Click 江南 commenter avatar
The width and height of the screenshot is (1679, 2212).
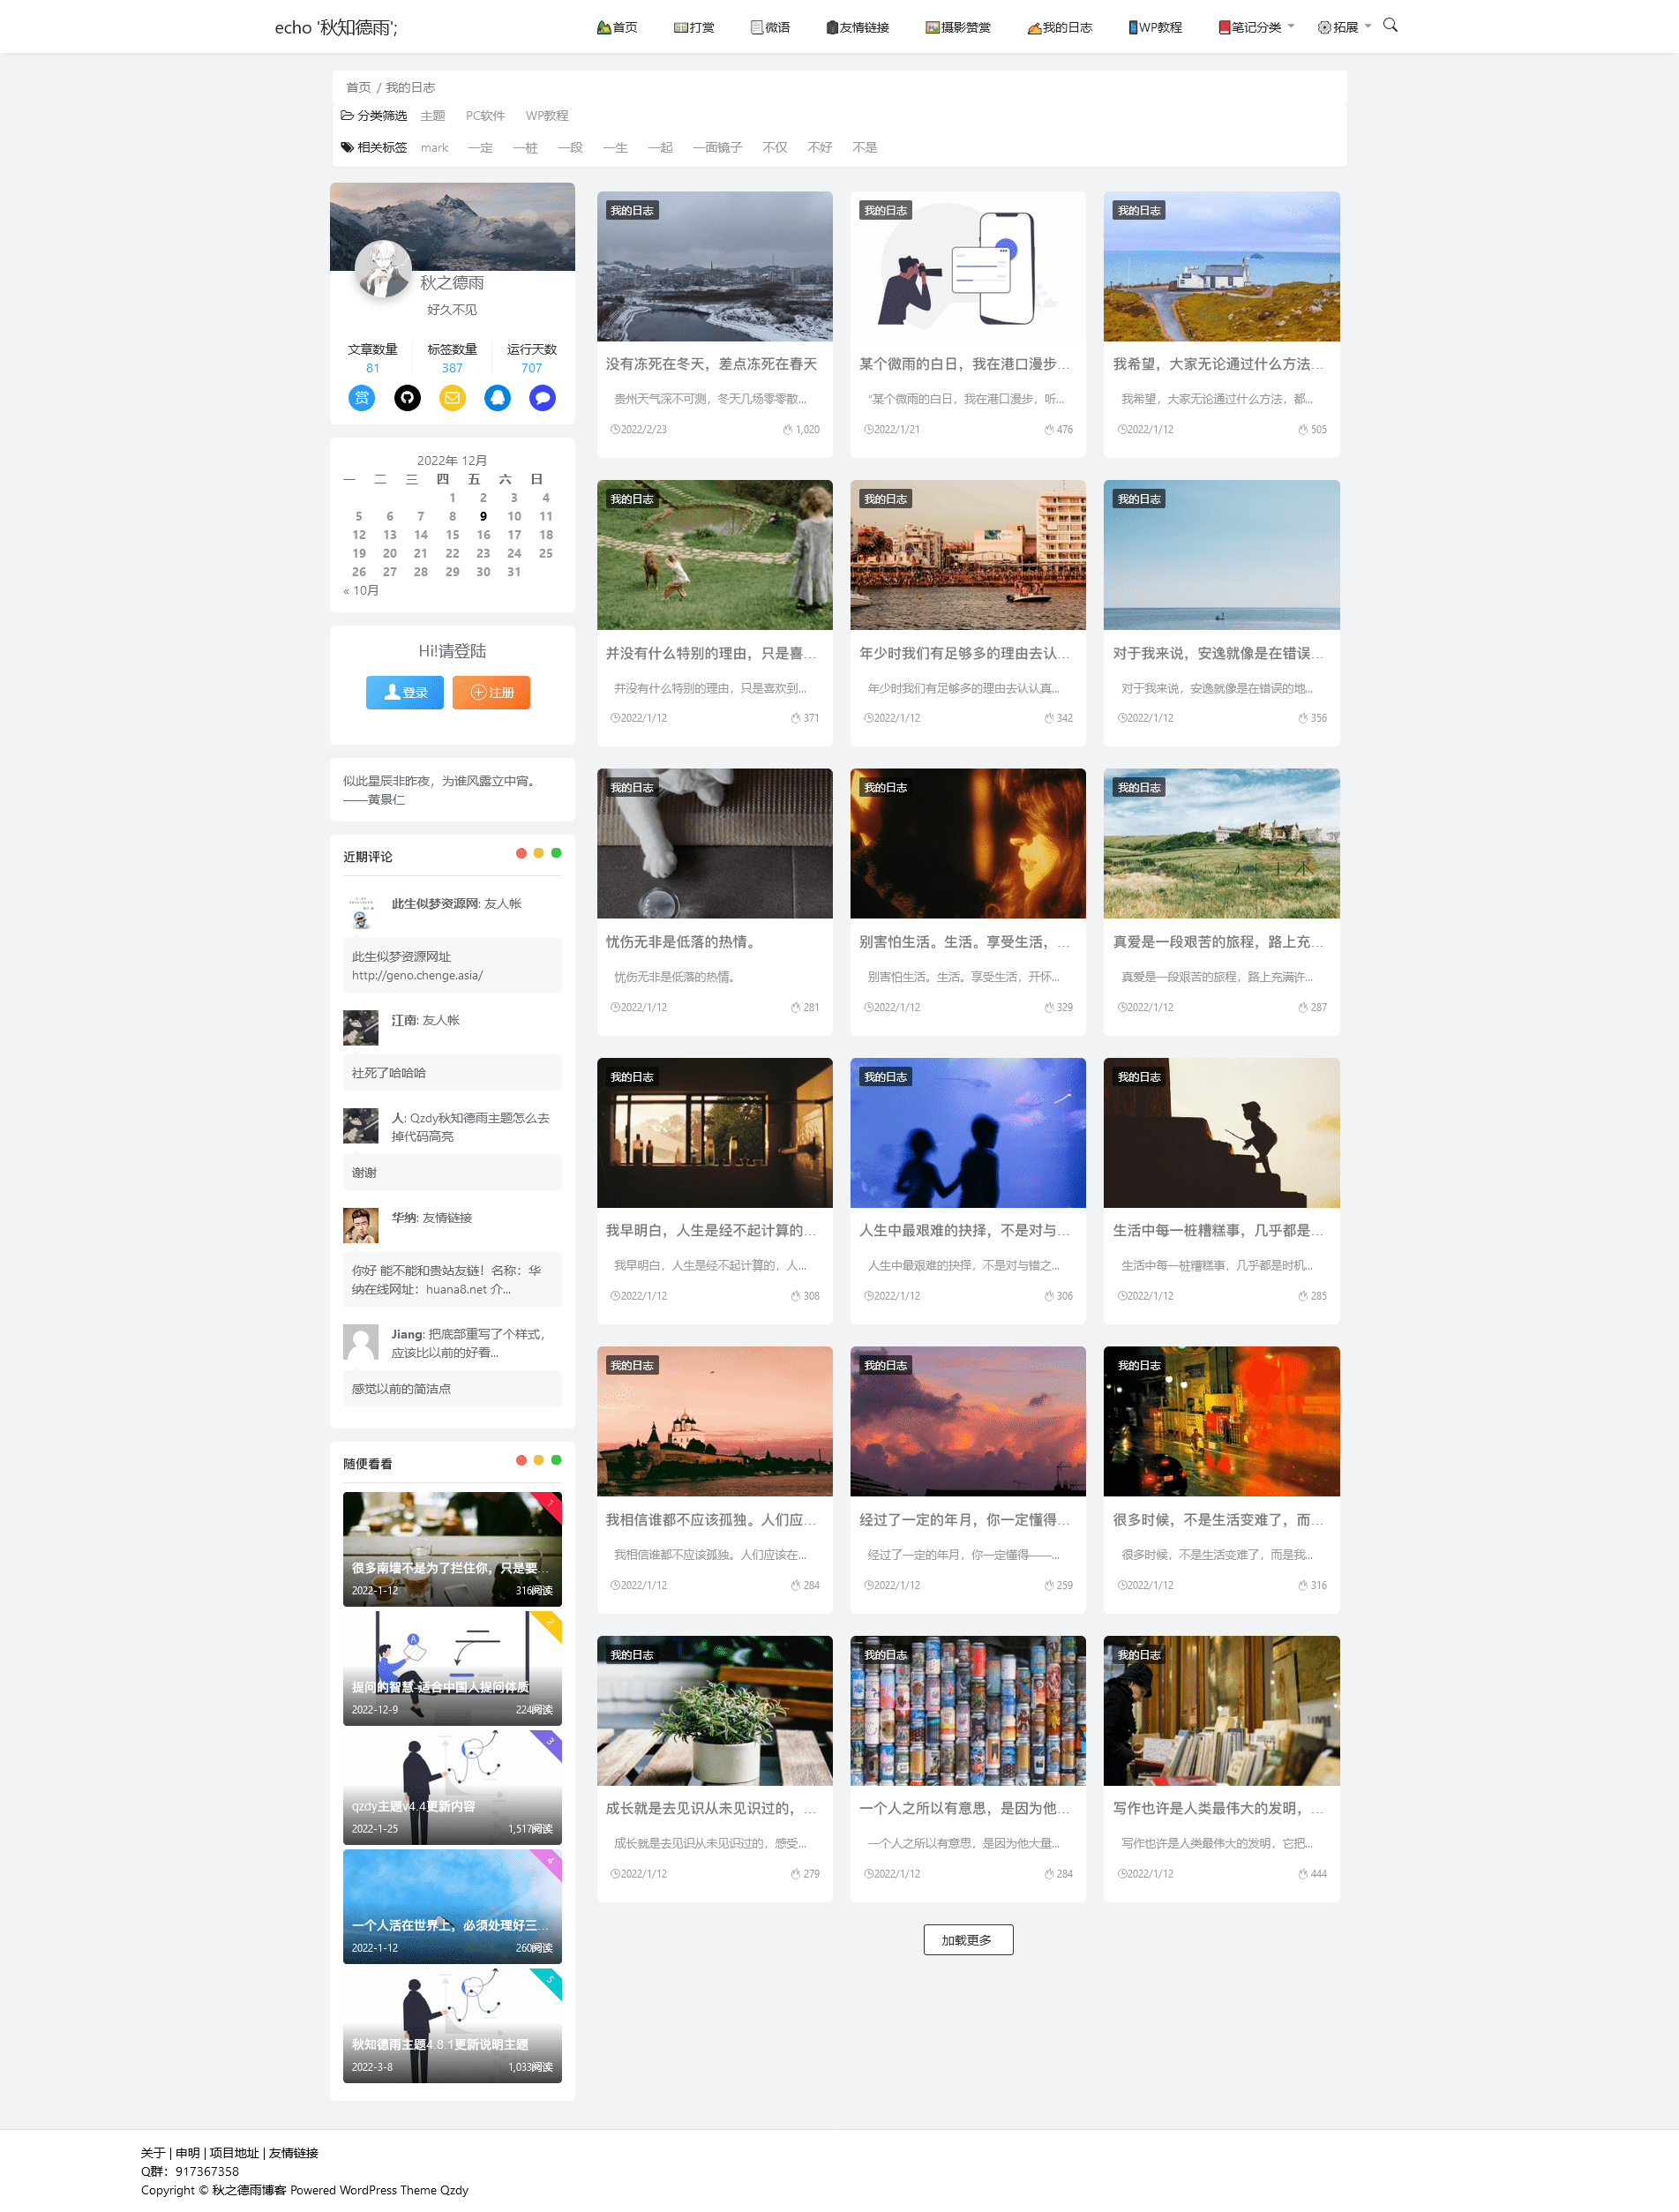point(360,1027)
